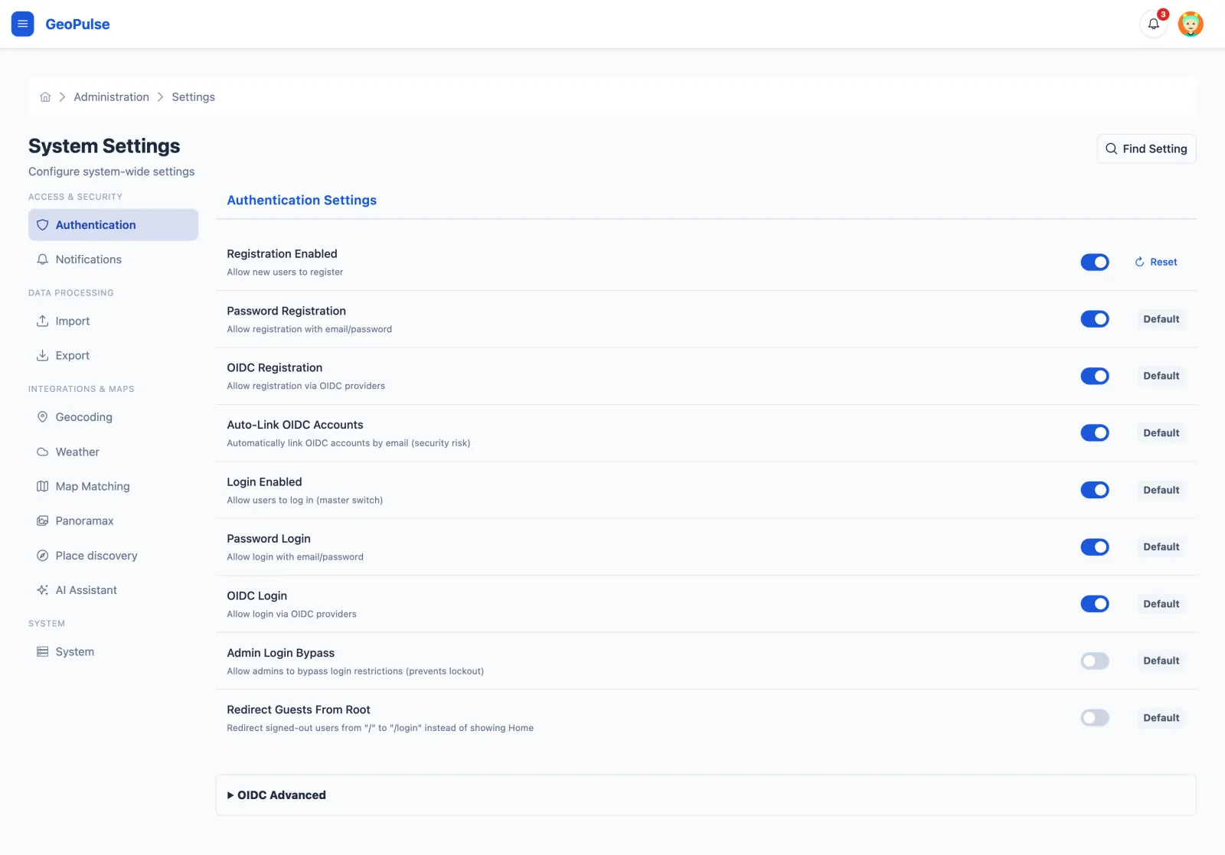
Task: Open Weather settings section
Action: pyautogui.click(x=113, y=452)
